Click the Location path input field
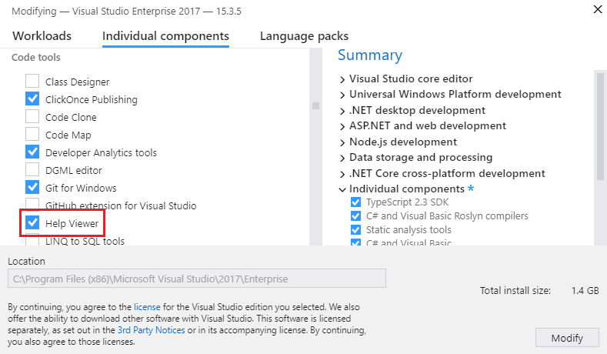The height and width of the screenshot is (354, 607). pyautogui.click(x=197, y=279)
